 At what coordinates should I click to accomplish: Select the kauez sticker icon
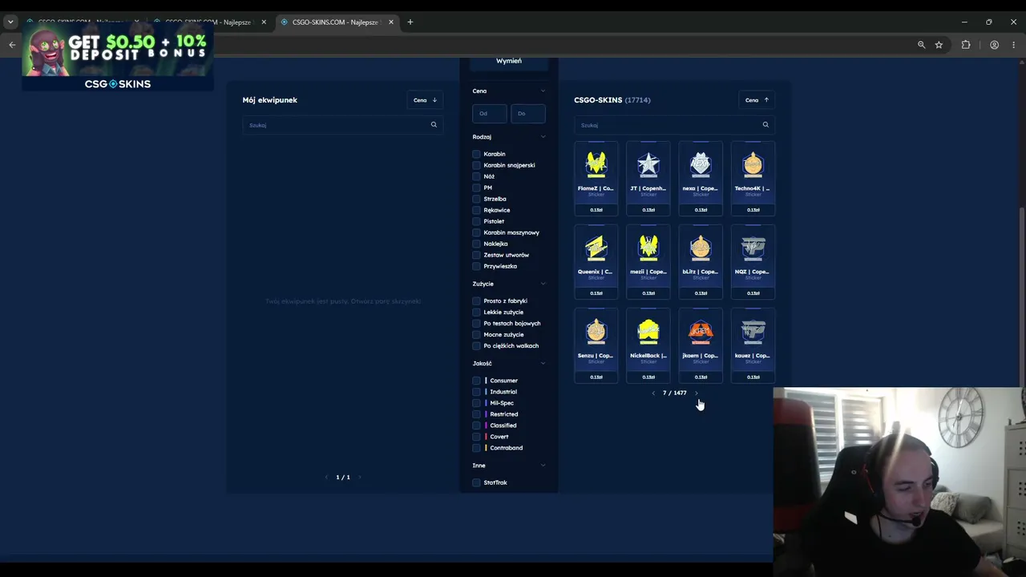(x=753, y=331)
